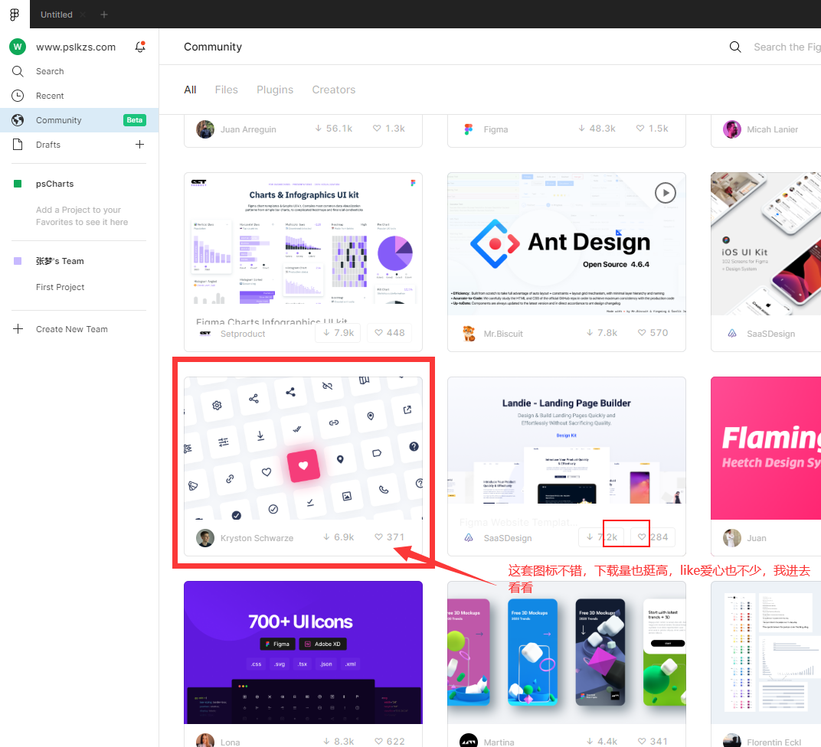Click download count 56.1k on Juan Arreguin card
Image resolution: width=821 pixels, height=747 pixels.
coord(334,128)
